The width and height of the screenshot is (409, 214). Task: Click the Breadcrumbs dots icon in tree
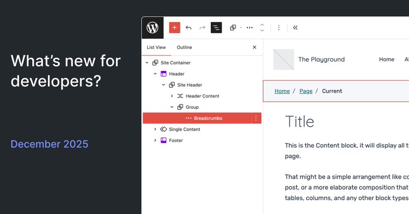point(189,118)
